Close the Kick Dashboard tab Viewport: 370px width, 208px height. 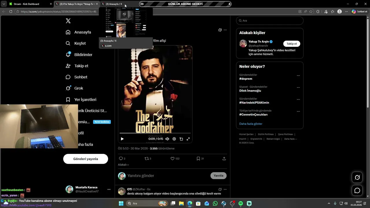[x=51, y=4]
